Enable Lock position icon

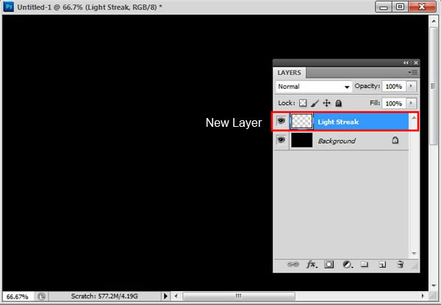pyautogui.click(x=326, y=103)
